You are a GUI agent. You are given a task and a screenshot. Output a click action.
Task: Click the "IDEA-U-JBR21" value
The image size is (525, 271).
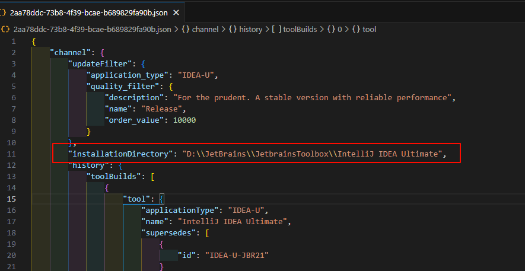tap(237, 256)
